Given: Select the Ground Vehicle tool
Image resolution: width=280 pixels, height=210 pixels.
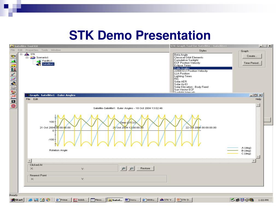Looking at the screenshot, I should 13,65.
